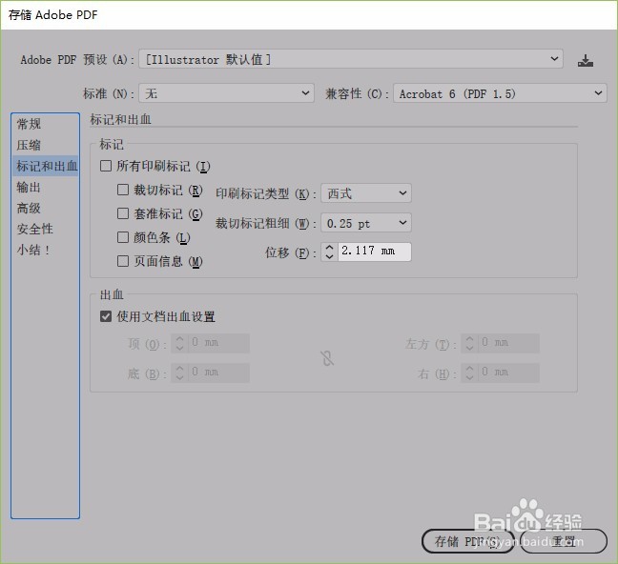Toggle the bleed link chain icon
This screenshot has height=564, width=618.
pos(327,358)
